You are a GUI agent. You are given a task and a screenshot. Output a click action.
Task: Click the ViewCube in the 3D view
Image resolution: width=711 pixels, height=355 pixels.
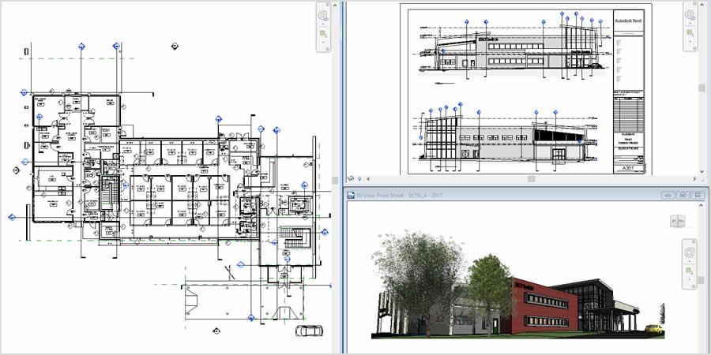coord(678,222)
